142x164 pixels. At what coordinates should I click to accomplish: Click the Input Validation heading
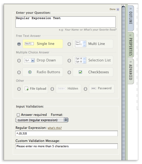(30, 107)
